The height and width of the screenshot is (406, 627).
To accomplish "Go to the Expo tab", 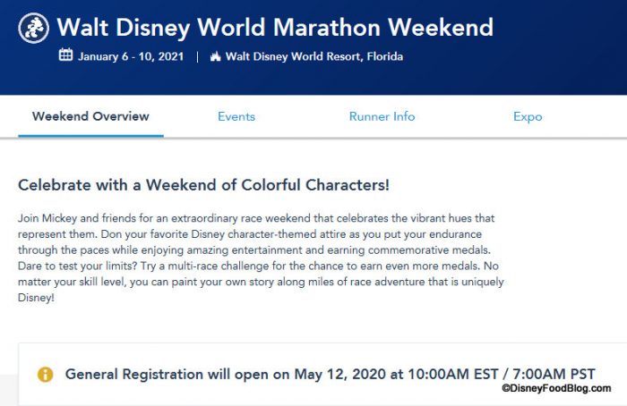I will (x=528, y=116).
